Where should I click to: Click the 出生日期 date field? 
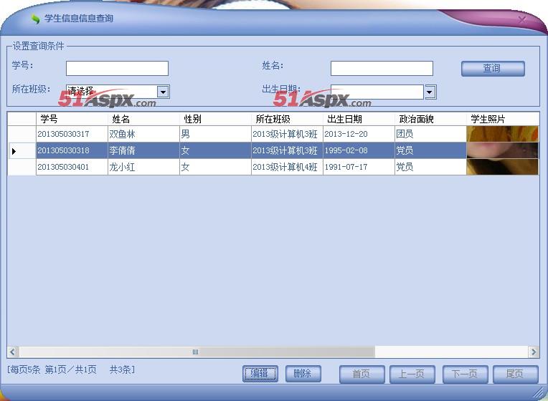tap(377, 92)
